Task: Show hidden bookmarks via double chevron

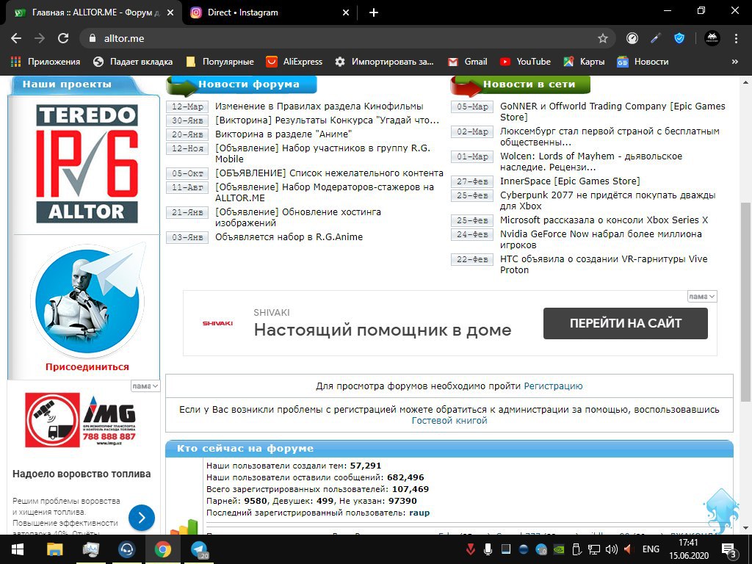Action: (x=734, y=62)
